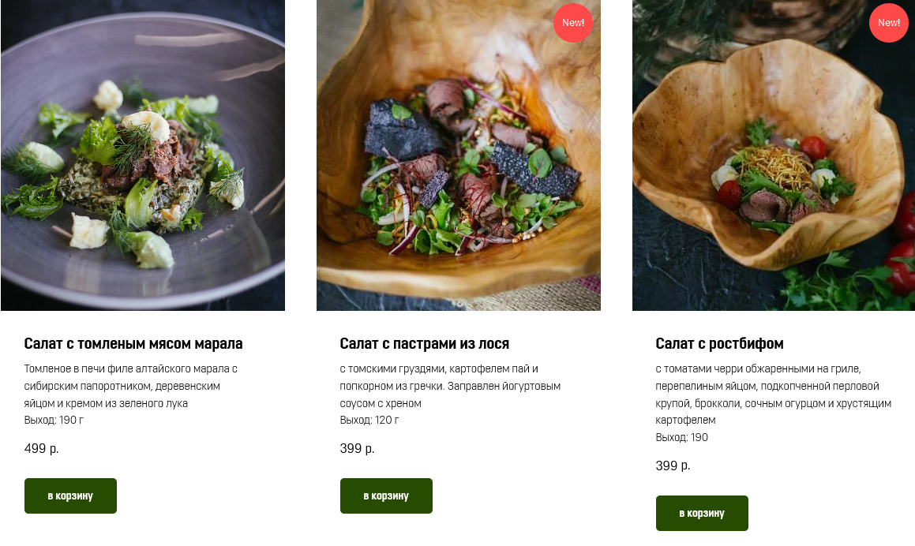Select the 'Салат с ростбифом' heading
This screenshot has width=915, height=546.
pos(719,344)
